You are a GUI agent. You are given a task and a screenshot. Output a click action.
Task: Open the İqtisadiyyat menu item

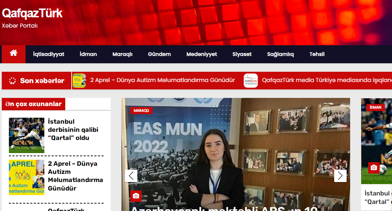pyautogui.click(x=49, y=54)
